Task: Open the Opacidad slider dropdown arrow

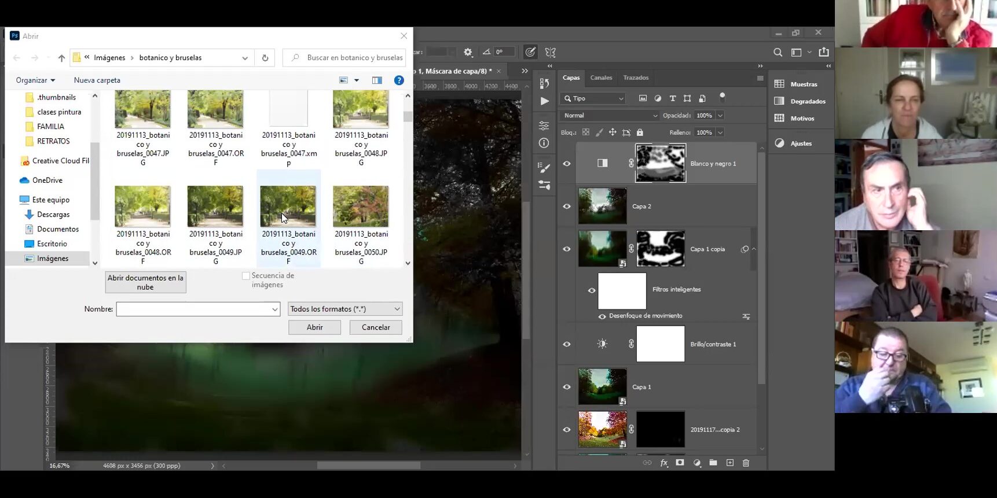Action: [x=720, y=116]
